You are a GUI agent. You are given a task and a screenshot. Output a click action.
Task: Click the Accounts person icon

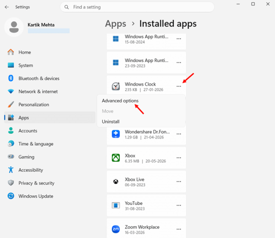click(x=11, y=130)
